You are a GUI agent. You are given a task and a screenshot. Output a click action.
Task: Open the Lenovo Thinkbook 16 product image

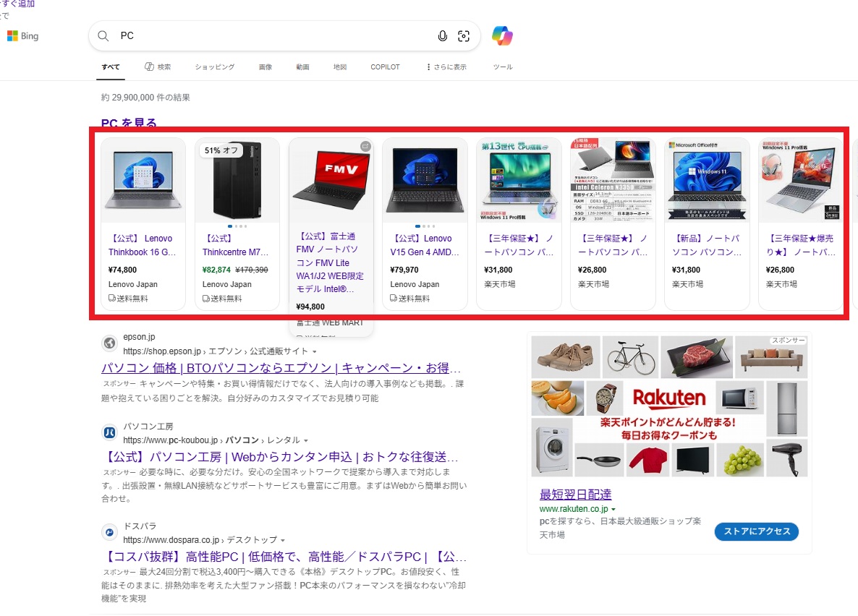coord(143,180)
